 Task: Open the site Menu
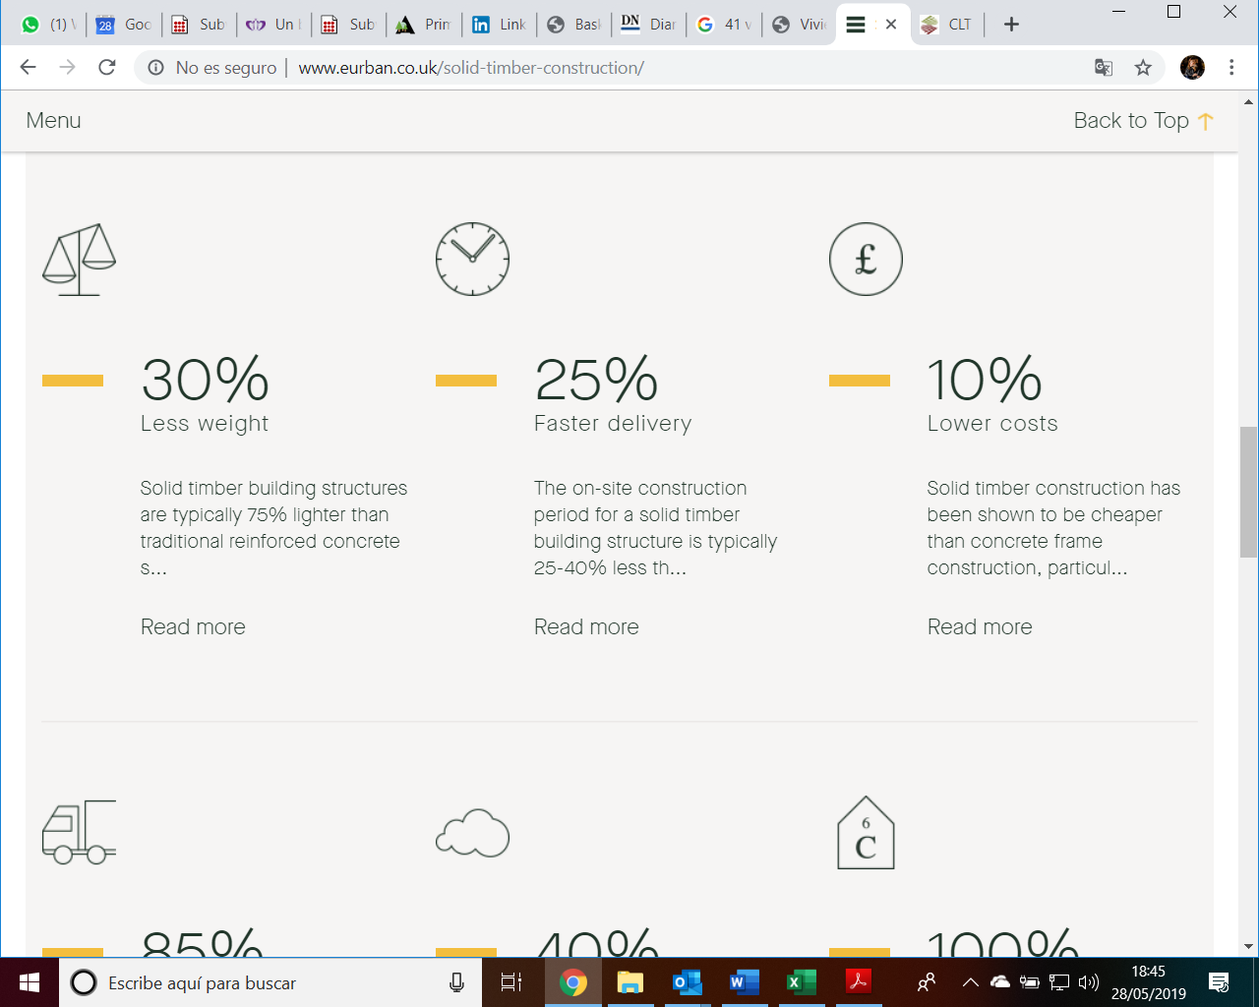click(x=53, y=121)
